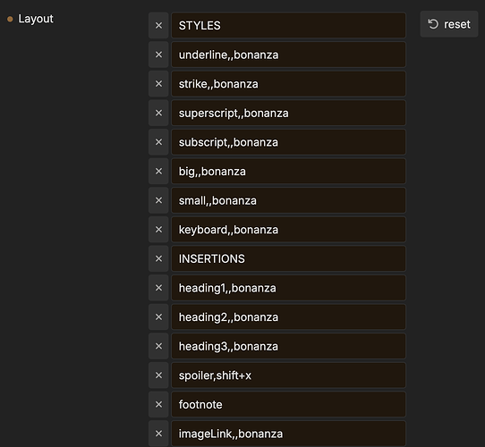Delete the keyboard,,bonanza entry
Screen dimensions: 485x447
tap(158, 230)
